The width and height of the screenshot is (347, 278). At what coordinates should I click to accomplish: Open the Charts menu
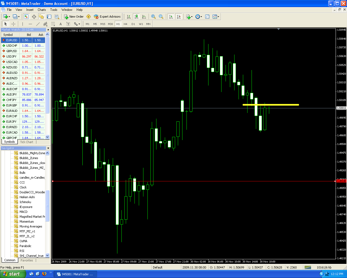tap(42, 10)
